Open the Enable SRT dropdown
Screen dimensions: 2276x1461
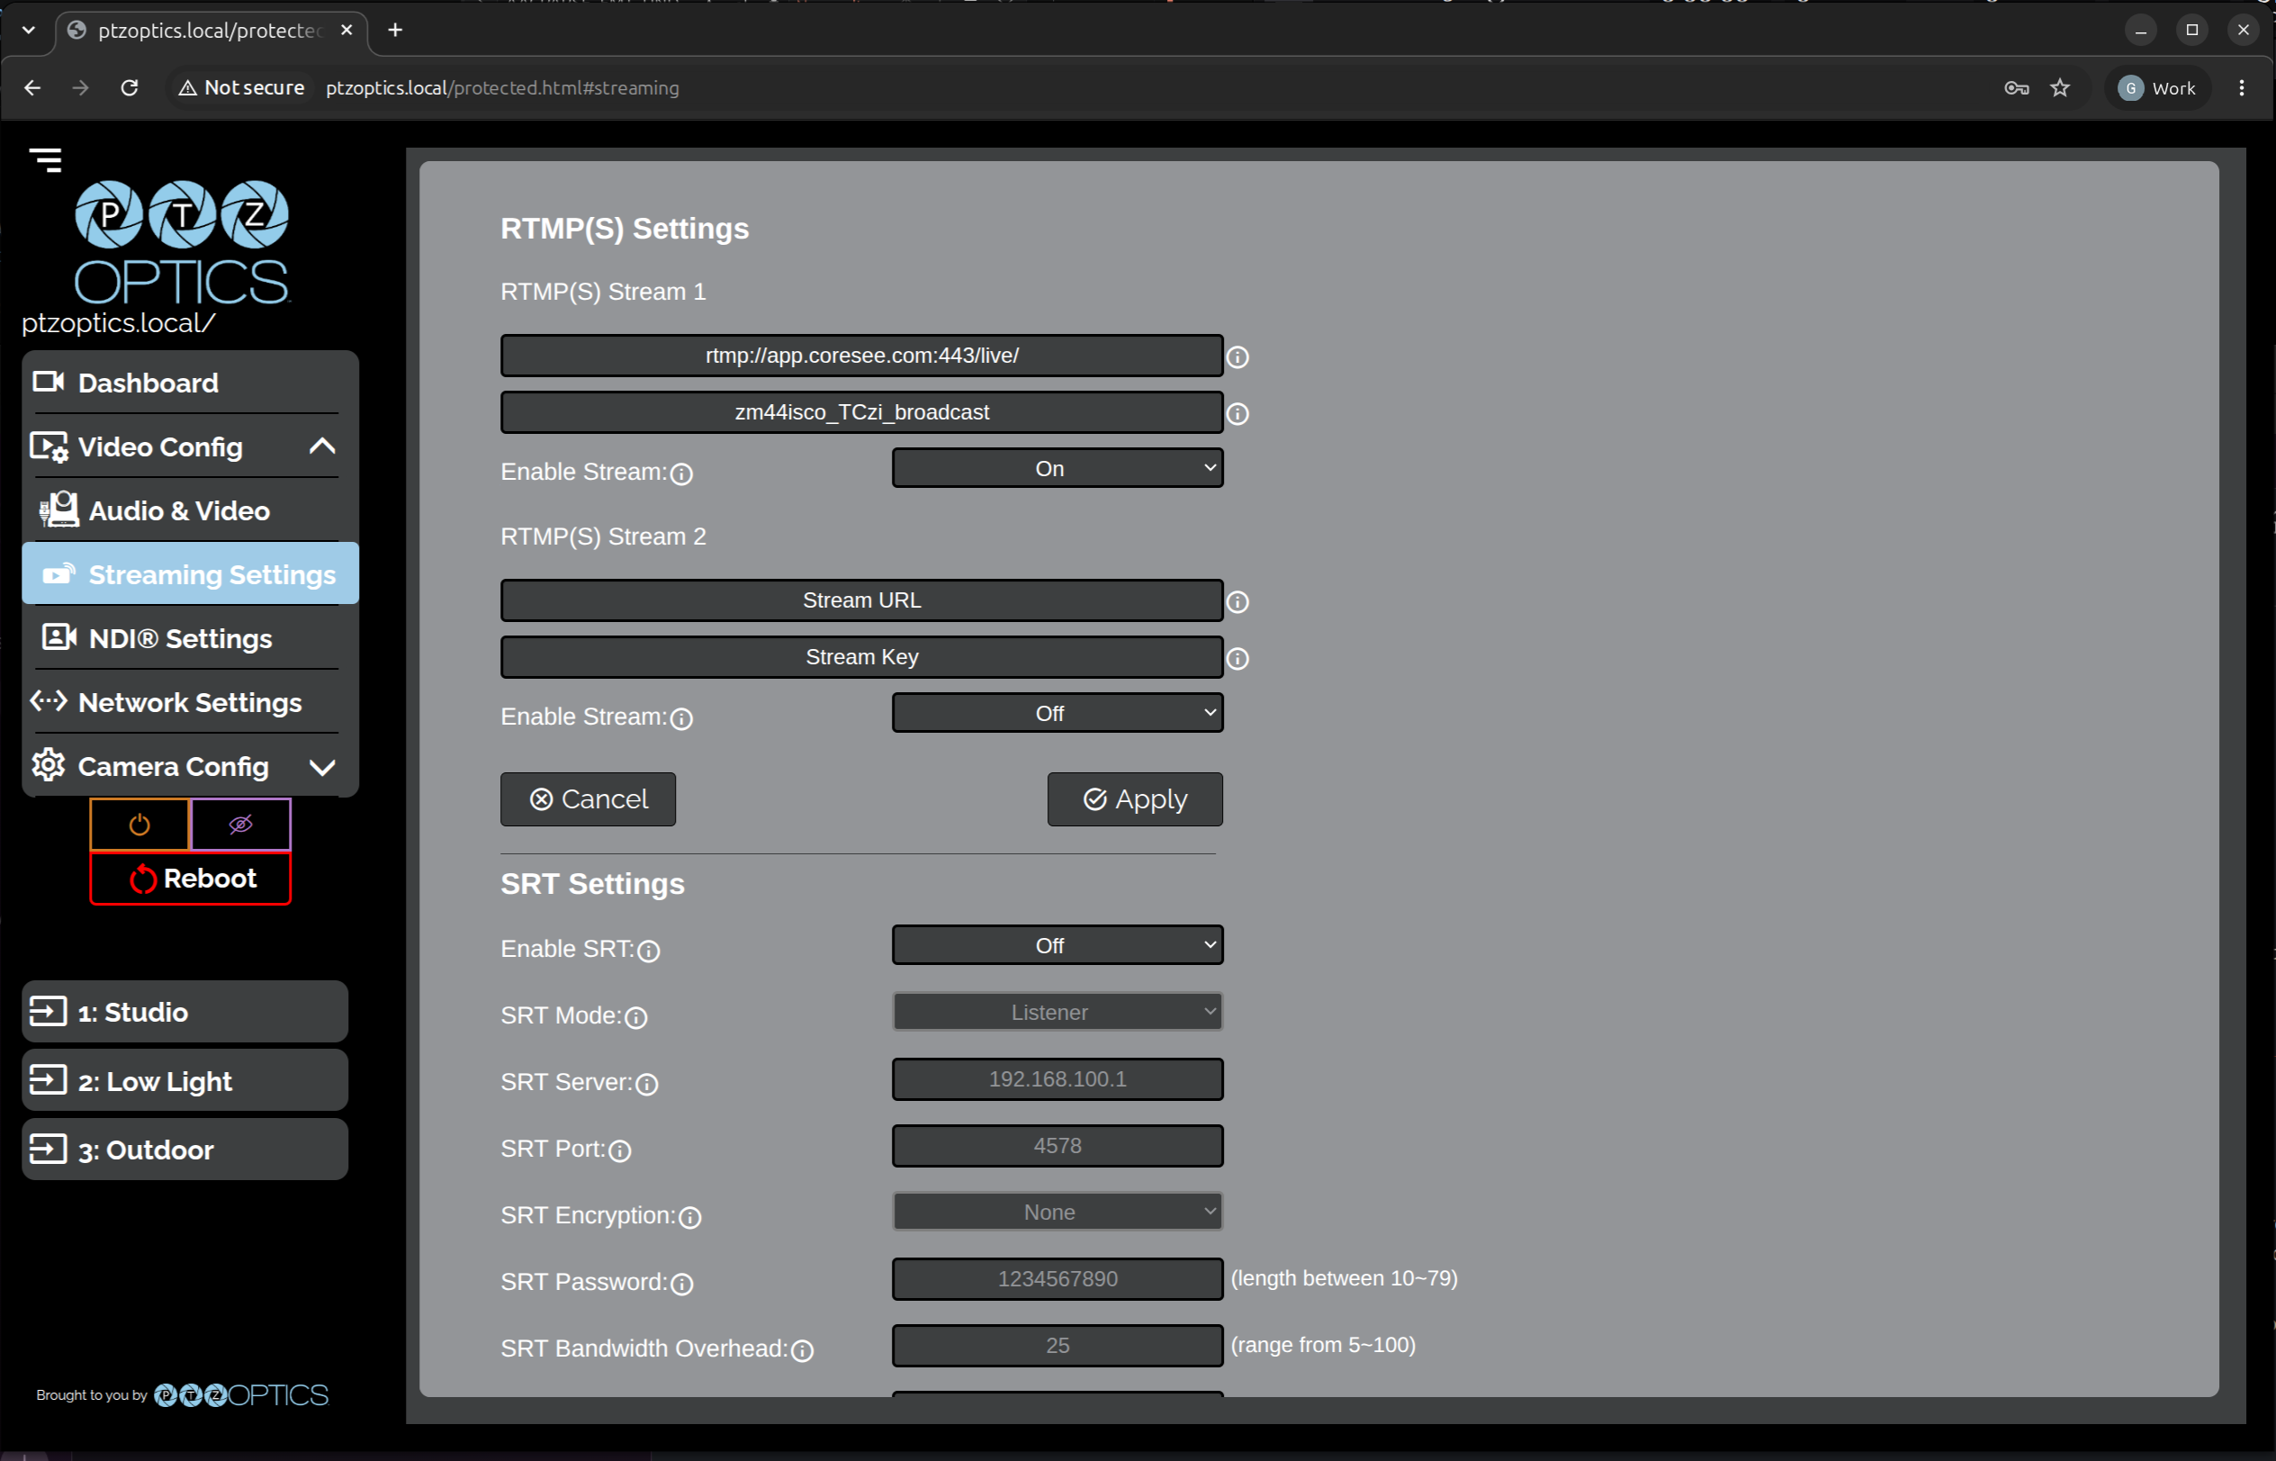coord(1057,946)
